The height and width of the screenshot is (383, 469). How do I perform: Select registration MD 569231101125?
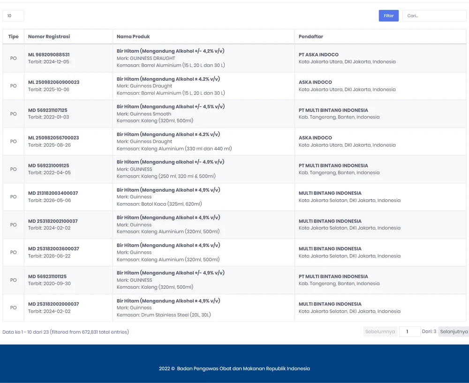[47, 277]
